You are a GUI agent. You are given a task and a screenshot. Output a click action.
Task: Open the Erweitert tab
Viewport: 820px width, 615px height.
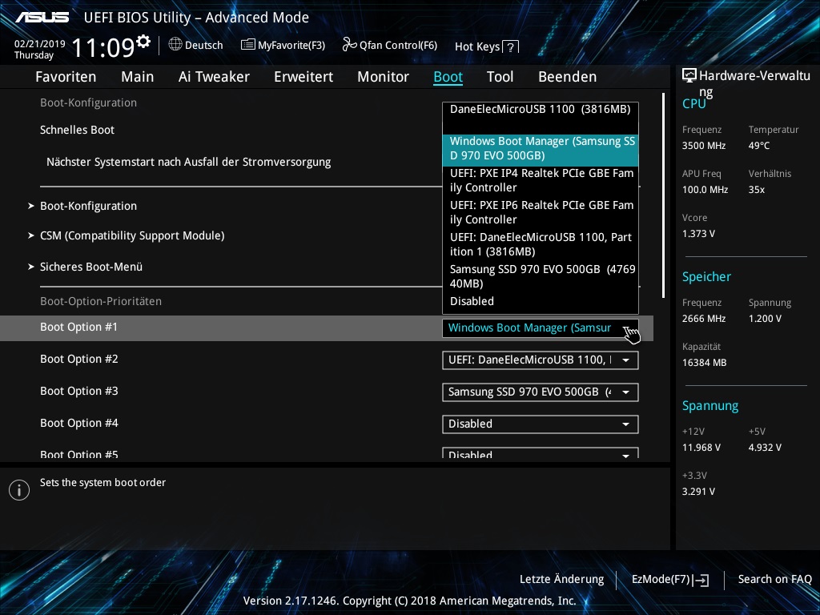303,77
